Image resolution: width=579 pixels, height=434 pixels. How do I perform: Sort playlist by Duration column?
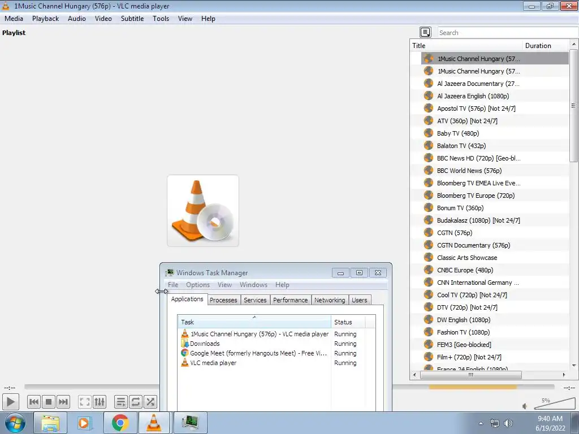click(x=546, y=45)
